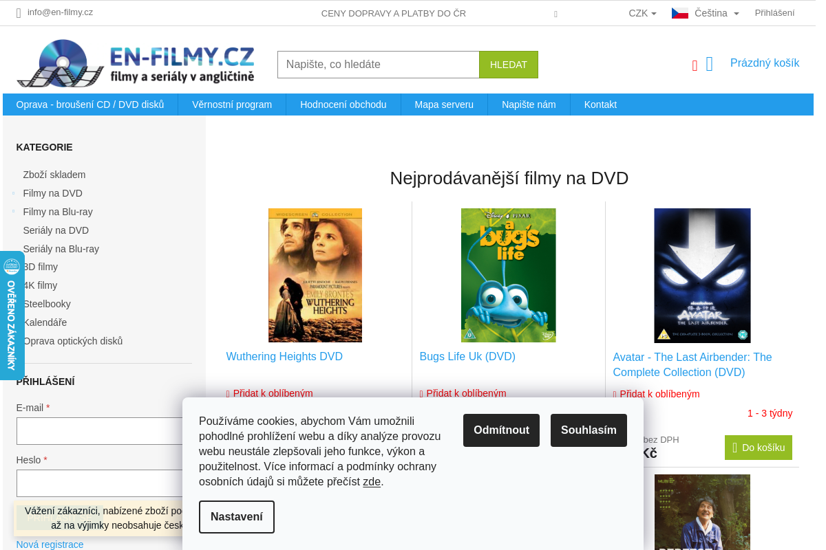This screenshot has height=550, width=826.
Task: Open cookie Nastavení button
Action: click(237, 517)
